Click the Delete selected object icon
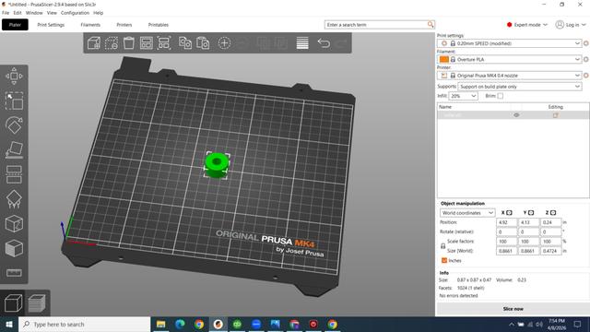Screen dimensions: 590x332 pyautogui.click(x=112, y=43)
